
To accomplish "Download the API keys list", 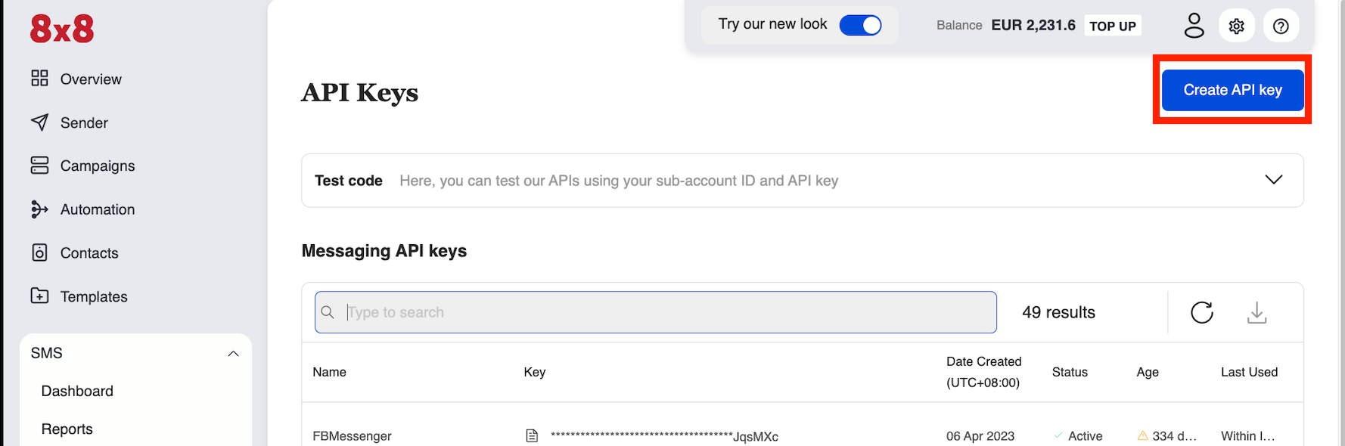I will pos(1256,312).
